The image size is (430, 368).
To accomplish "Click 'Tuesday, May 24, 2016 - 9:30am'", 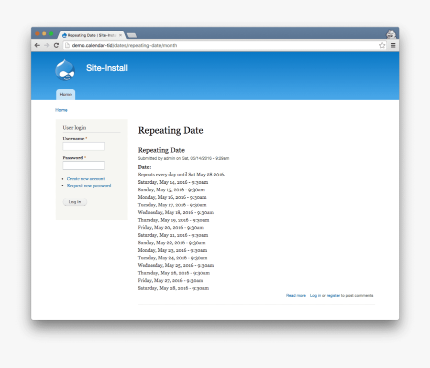I will (173, 257).
